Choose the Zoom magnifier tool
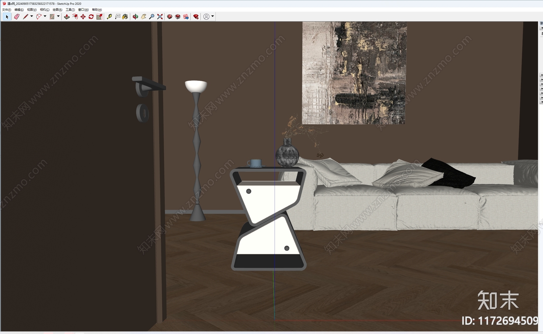 point(152,17)
